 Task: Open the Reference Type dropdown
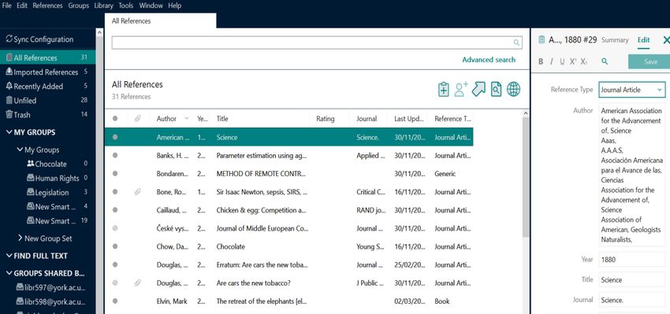[632, 90]
